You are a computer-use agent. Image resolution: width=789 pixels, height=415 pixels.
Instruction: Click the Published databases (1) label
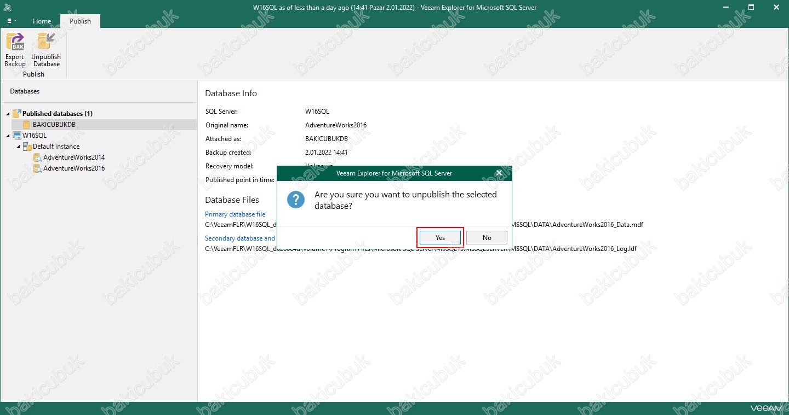pos(58,114)
